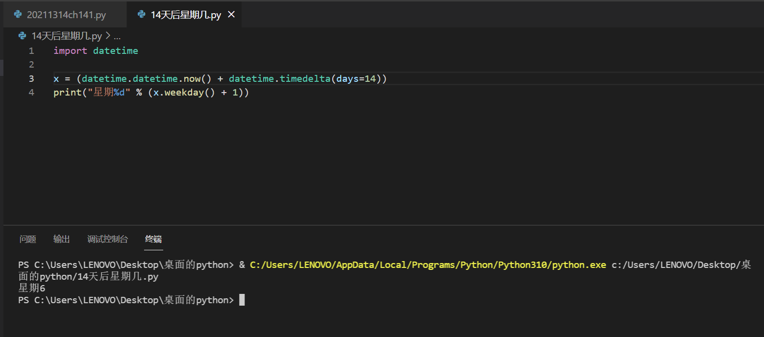Close the 14天后星期几.py editor tab
This screenshot has height=337, width=764.
231,15
